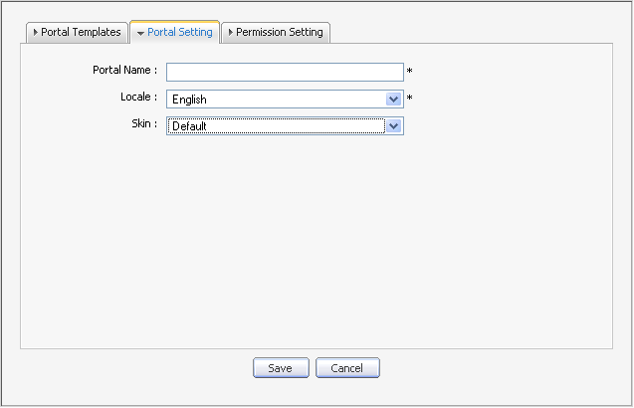
Task: Expand the Locale dropdown arrow
Action: [x=394, y=100]
